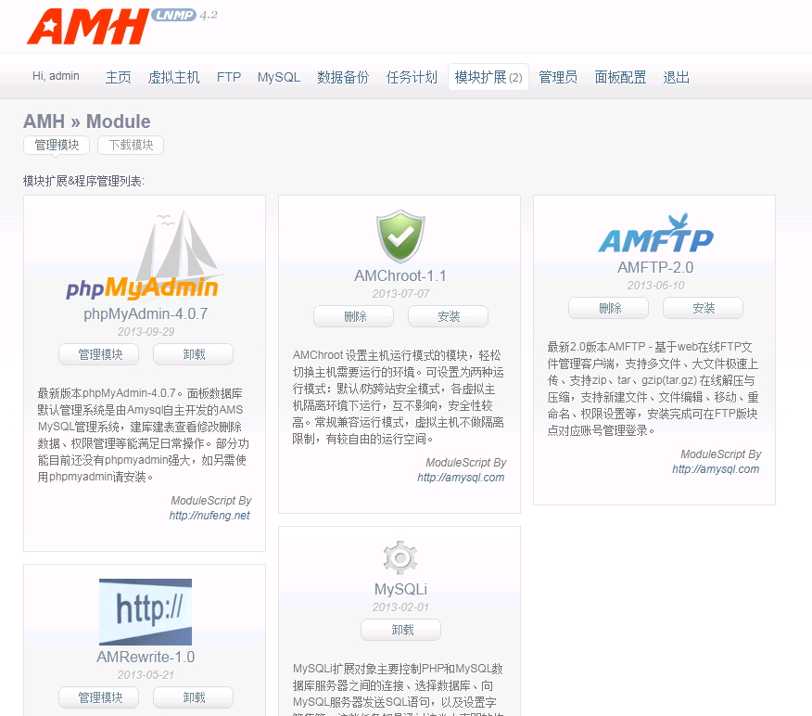Screen dimensions: 812x716
Task: Click 退出 to log out
Action: coord(677,77)
